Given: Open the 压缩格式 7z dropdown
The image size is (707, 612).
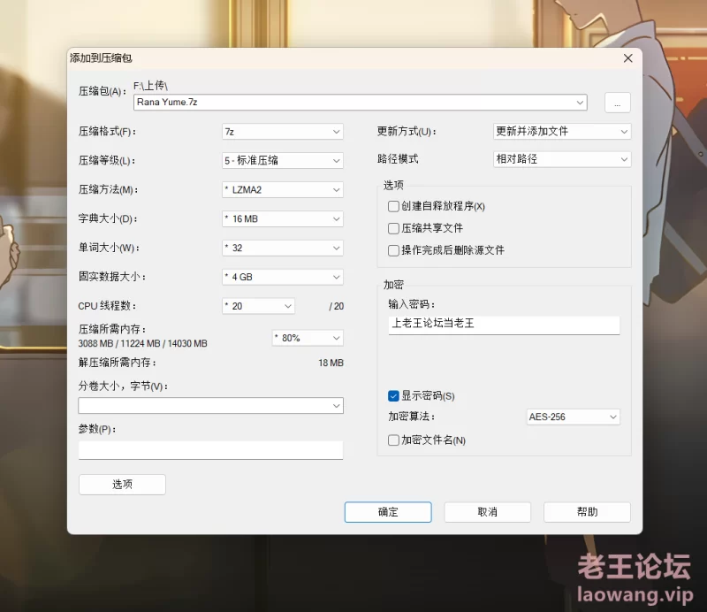Looking at the screenshot, I should pyautogui.click(x=283, y=132).
